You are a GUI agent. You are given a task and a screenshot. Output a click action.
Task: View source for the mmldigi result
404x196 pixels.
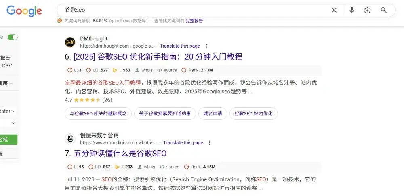click(x=169, y=167)
